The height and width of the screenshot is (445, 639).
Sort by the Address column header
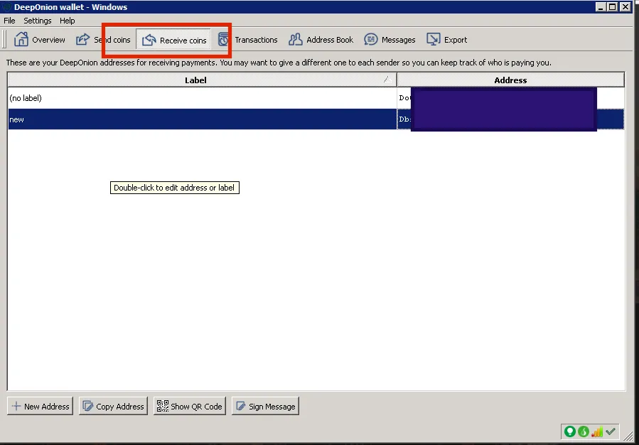[x=510, y=80]
